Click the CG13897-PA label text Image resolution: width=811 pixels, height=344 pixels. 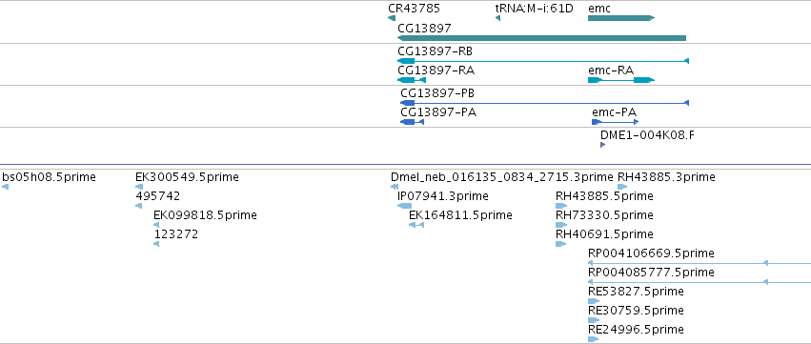(x=438, y=112)
